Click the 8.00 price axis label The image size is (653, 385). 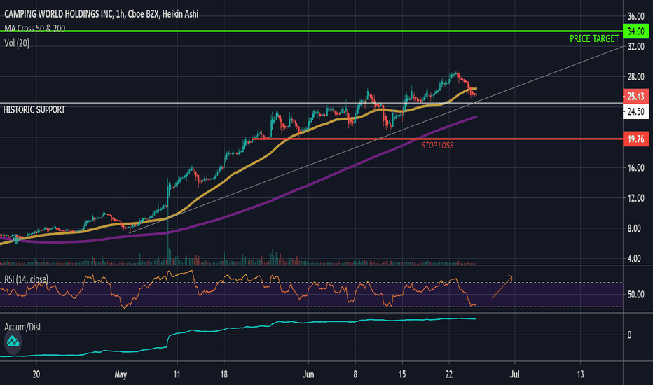point(634,228)
